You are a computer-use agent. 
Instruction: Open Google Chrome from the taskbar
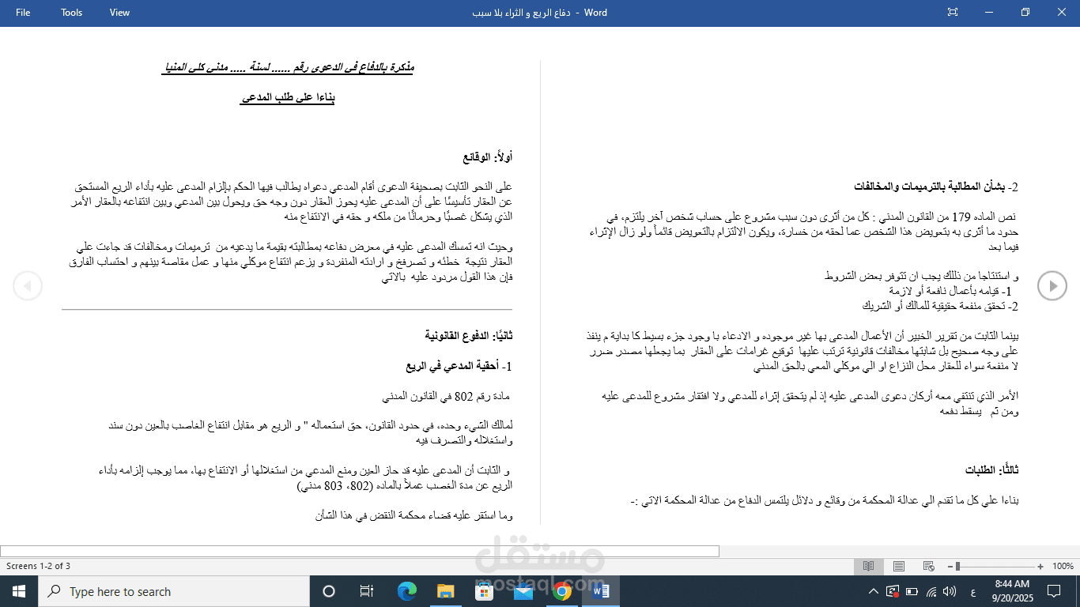tap(562, 591)
